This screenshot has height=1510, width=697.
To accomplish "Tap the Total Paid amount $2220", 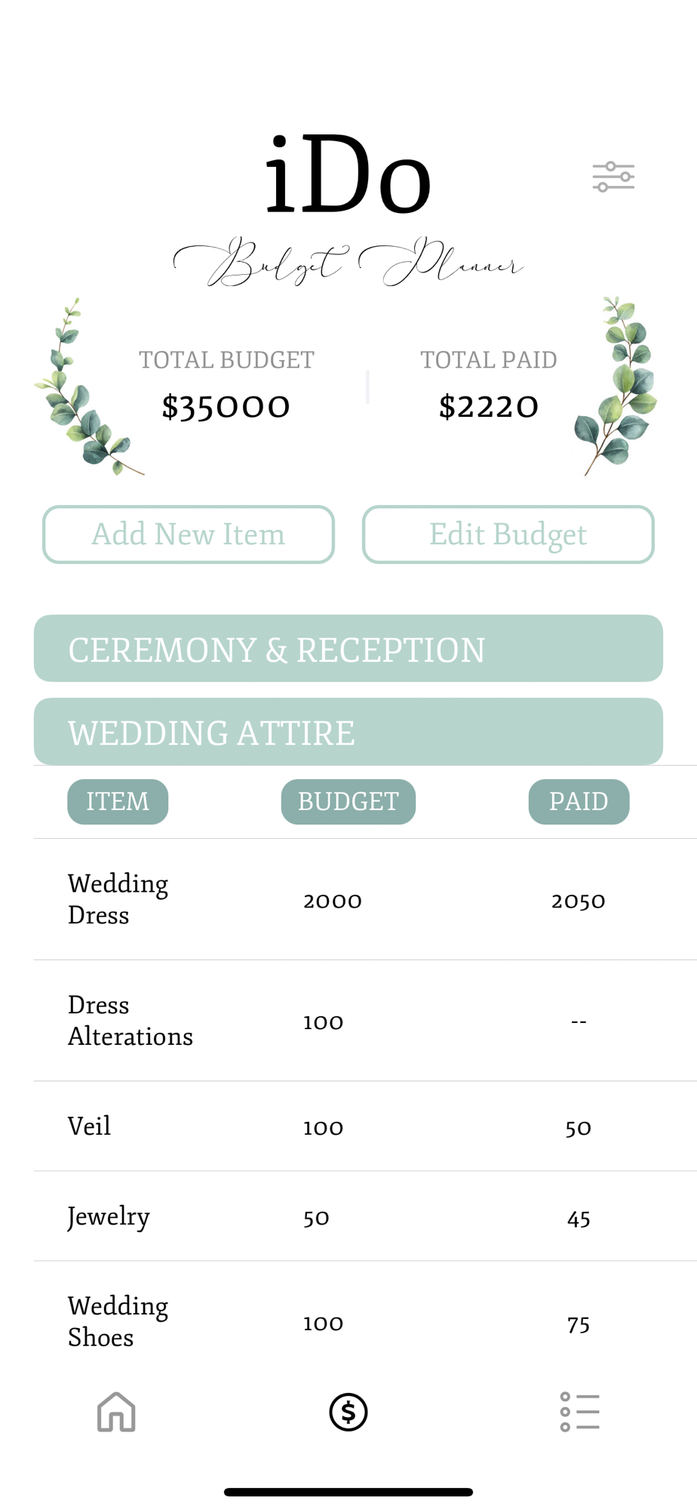I will click(489, 407).
